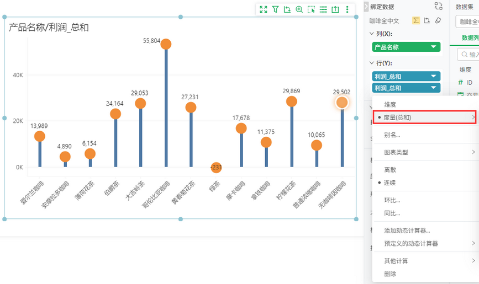Activate the selection cursor tool icon

point(311,9)
